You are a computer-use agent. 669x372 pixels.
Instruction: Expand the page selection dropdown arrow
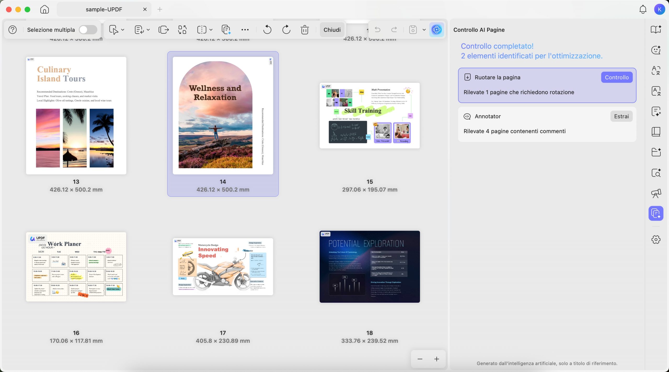tap(123, 30)
